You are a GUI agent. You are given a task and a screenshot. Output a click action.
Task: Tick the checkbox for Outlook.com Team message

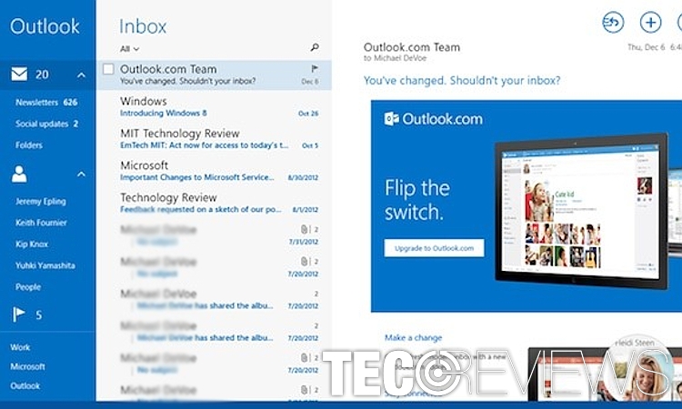108,69
